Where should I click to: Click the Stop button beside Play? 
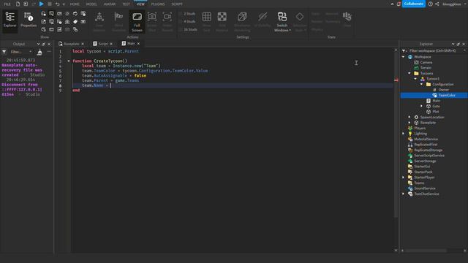click(x=50, y=4)
